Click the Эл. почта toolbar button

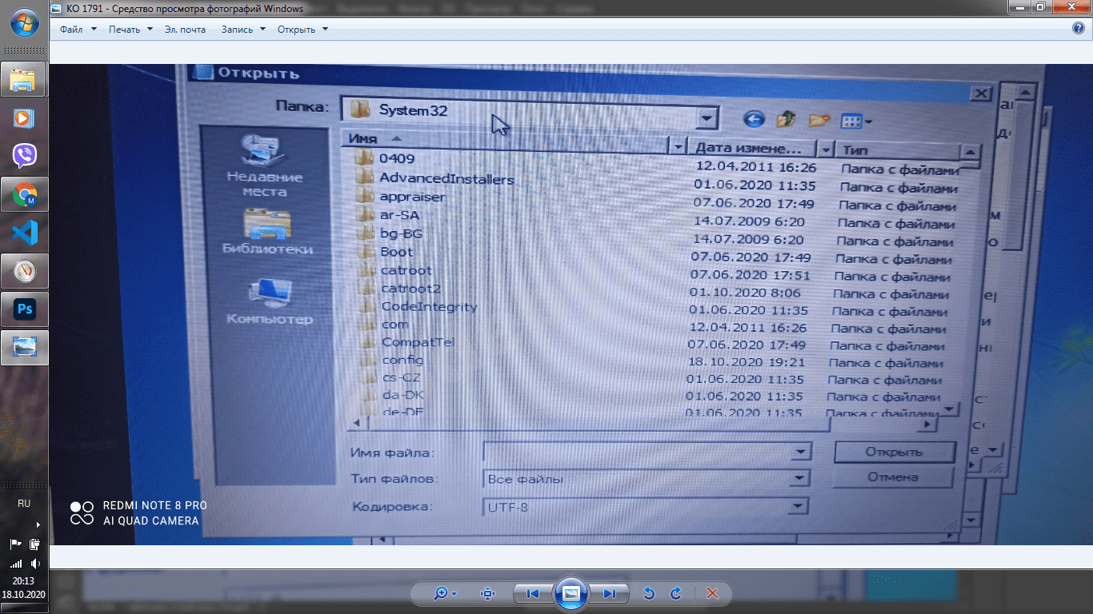[185, 30]
